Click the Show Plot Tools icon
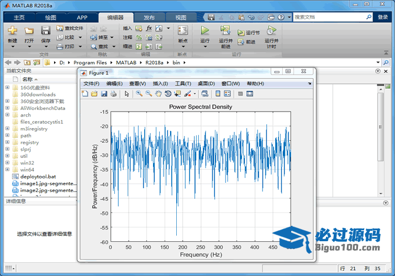This screenshot has width=395, height=276. (250, 94)
